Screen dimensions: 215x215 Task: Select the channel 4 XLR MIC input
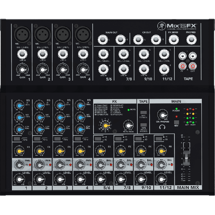[x=83, y=35]
